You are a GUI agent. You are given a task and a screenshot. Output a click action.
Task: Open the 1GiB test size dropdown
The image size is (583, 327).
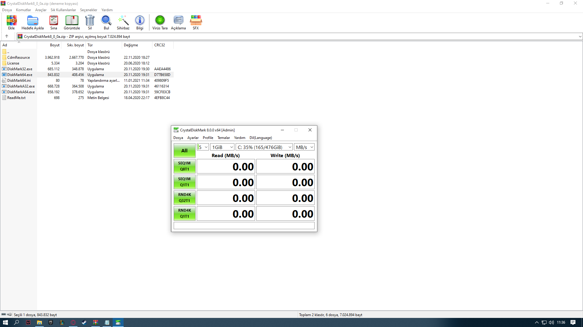click(x=222, y=147)
